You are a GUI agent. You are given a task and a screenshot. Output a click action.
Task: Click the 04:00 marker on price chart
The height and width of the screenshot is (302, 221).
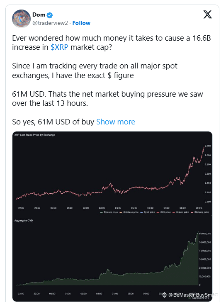tap(118, 208)
